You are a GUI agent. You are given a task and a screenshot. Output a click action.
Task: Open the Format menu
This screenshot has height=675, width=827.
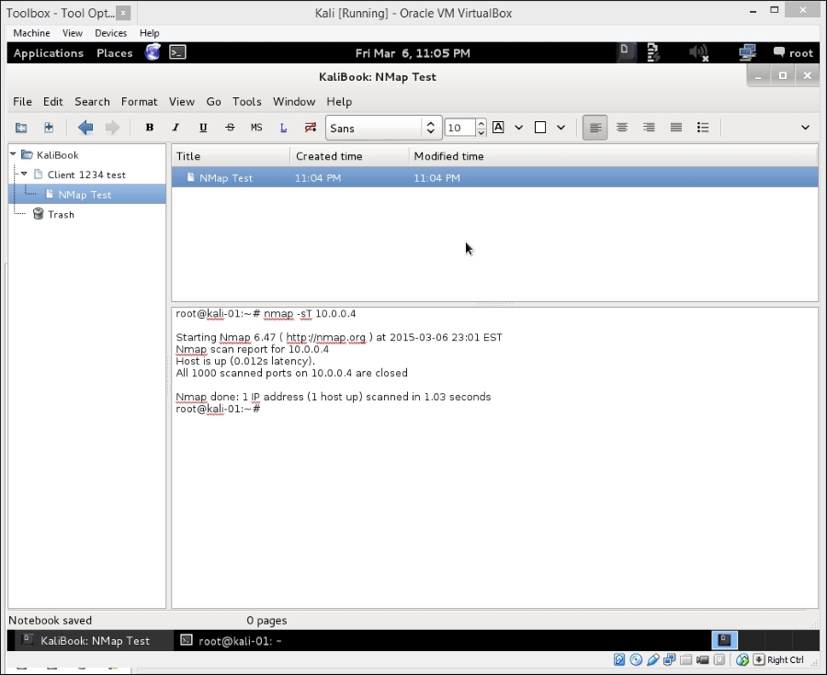tap(140, 102)
